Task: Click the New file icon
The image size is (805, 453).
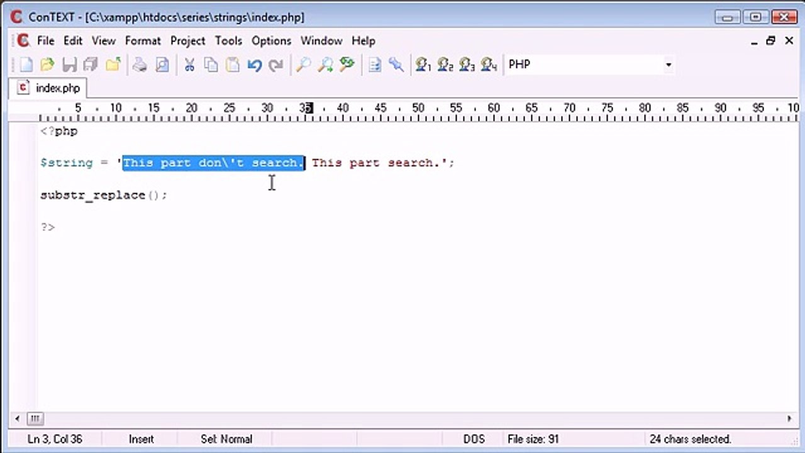Action: click(26, 64)
